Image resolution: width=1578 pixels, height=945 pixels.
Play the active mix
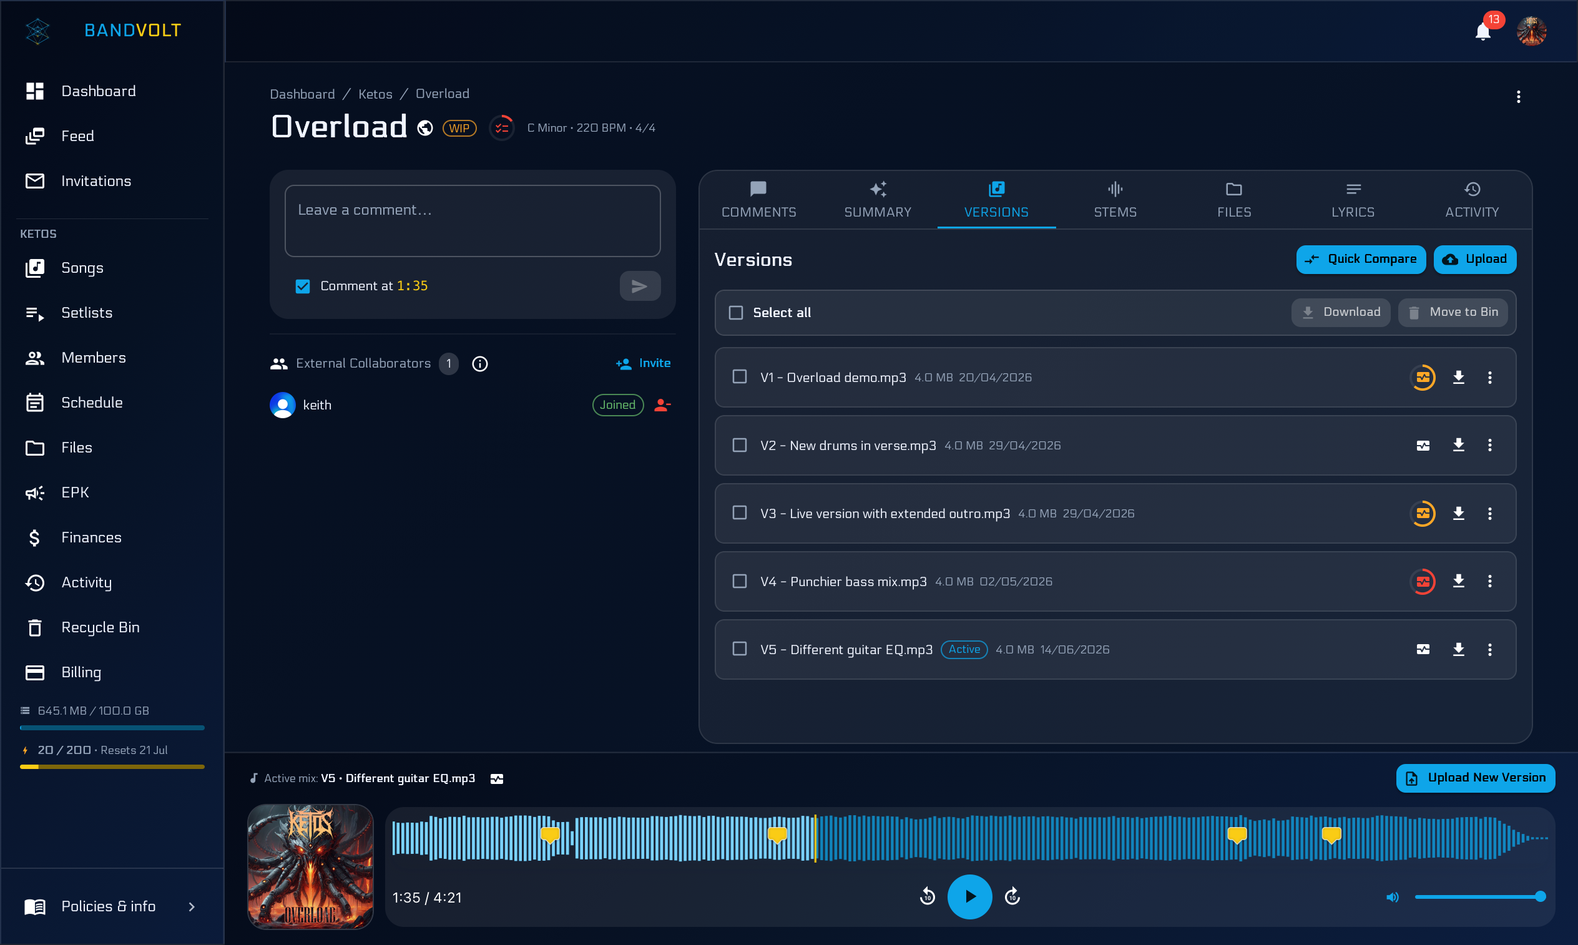coord(969,896)
